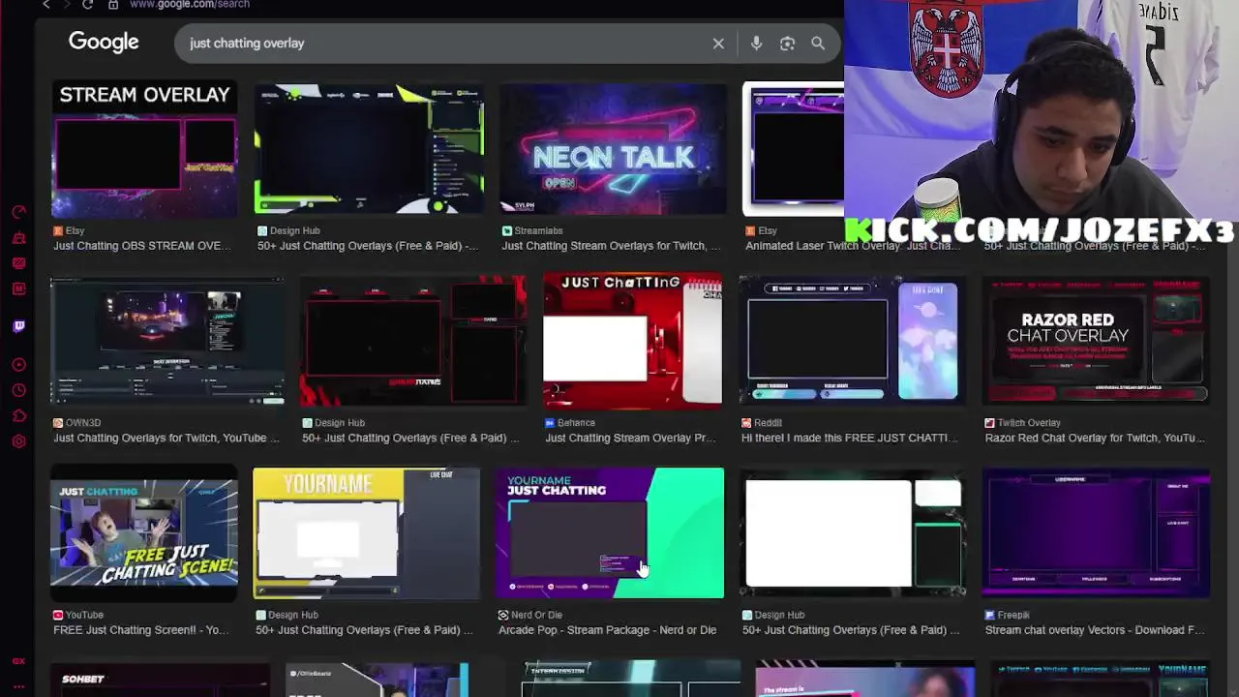Open link Stream chat overlay Vectors - Download F...
The image size is (1239, 697).
tap(1095, 630)
